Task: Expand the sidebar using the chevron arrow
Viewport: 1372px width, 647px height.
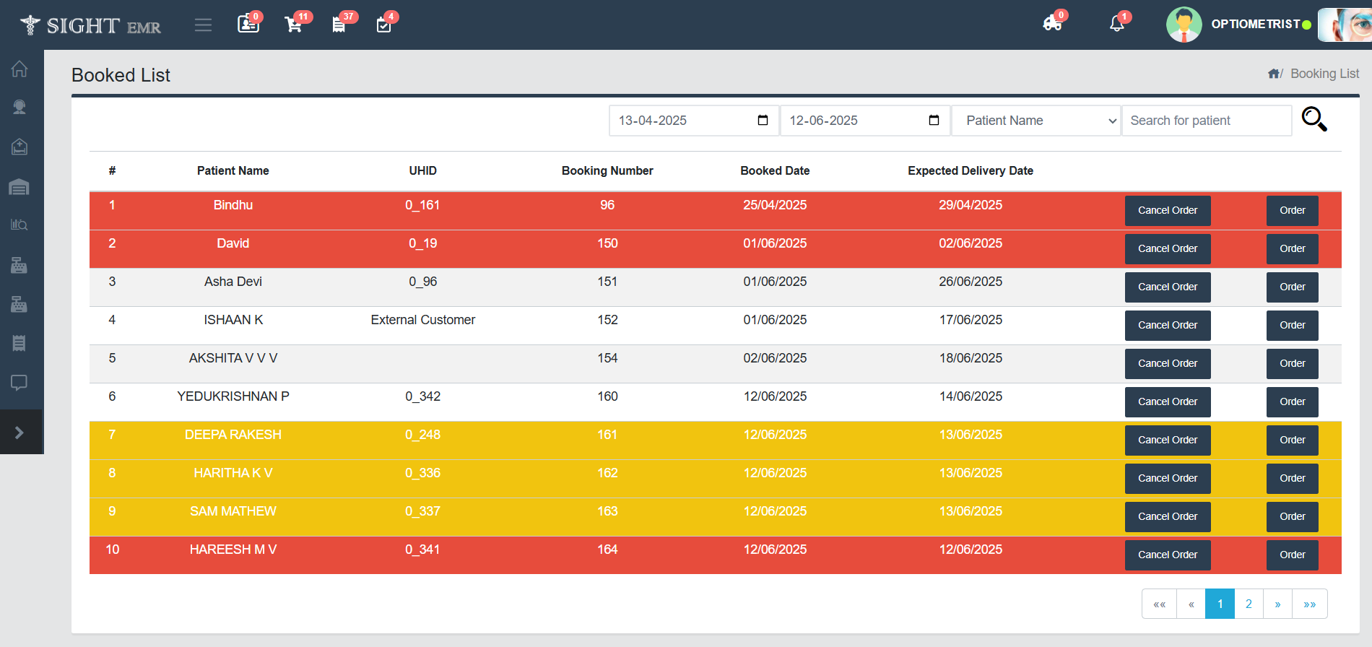Action: click(x=19, y=432)
